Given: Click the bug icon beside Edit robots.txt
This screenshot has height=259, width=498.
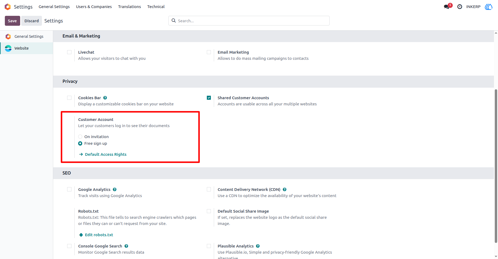Looking at the screenshot, I should click(x=81, y=235).
